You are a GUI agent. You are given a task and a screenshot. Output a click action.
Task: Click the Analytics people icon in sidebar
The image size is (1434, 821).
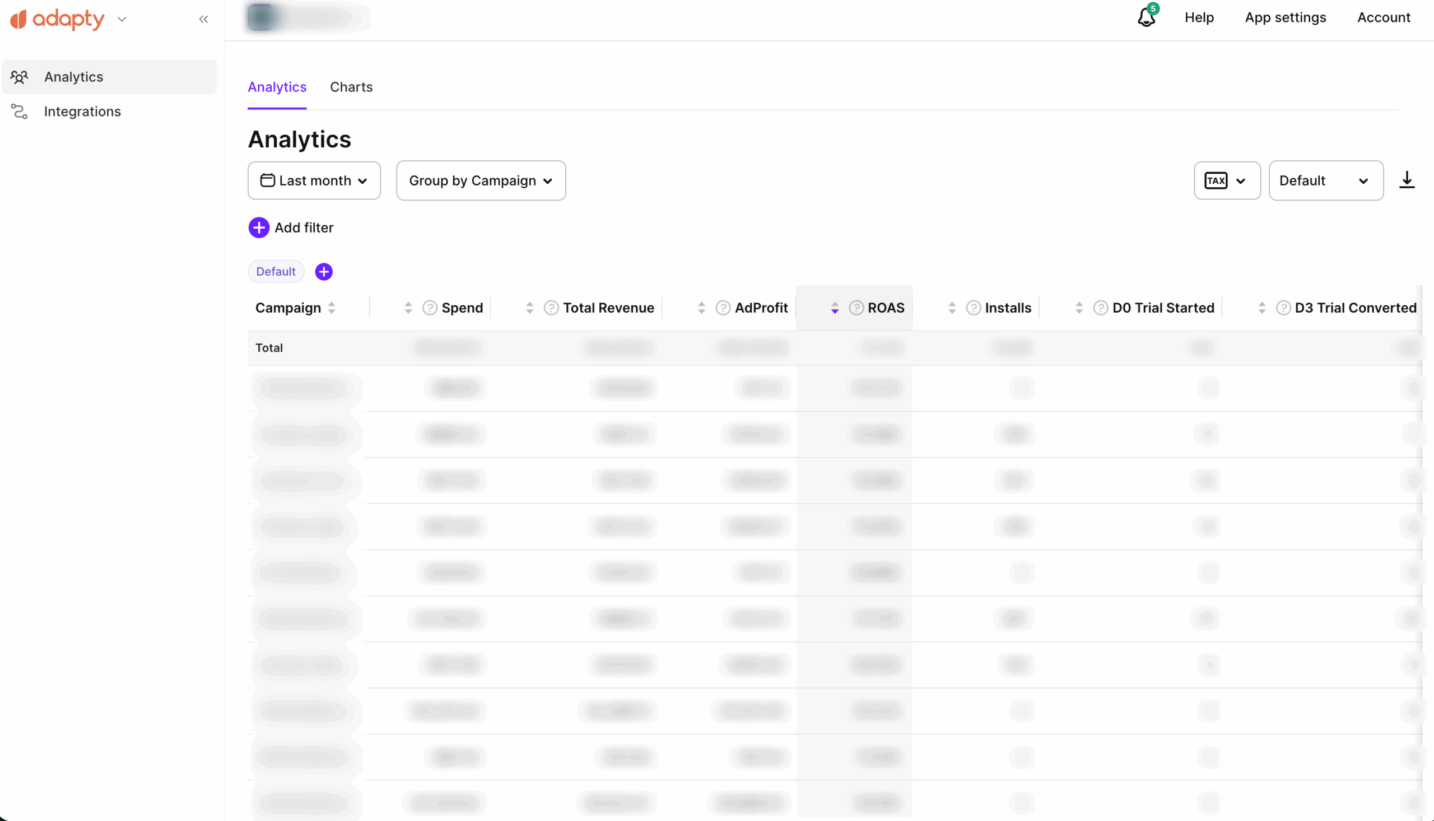[19, 77]
